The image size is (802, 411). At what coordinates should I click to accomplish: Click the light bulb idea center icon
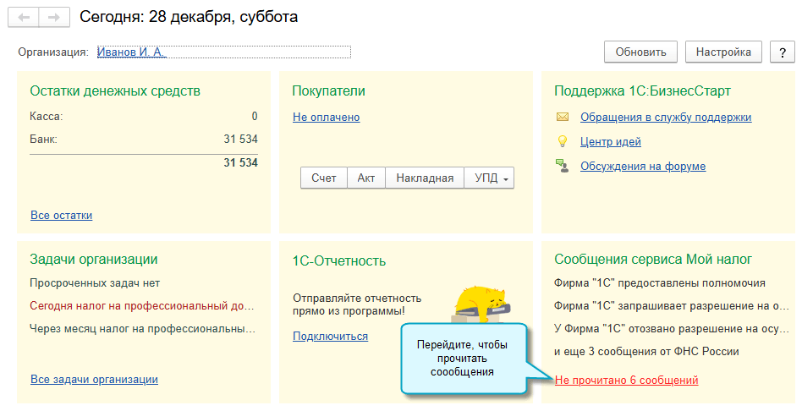pos(563,142)
